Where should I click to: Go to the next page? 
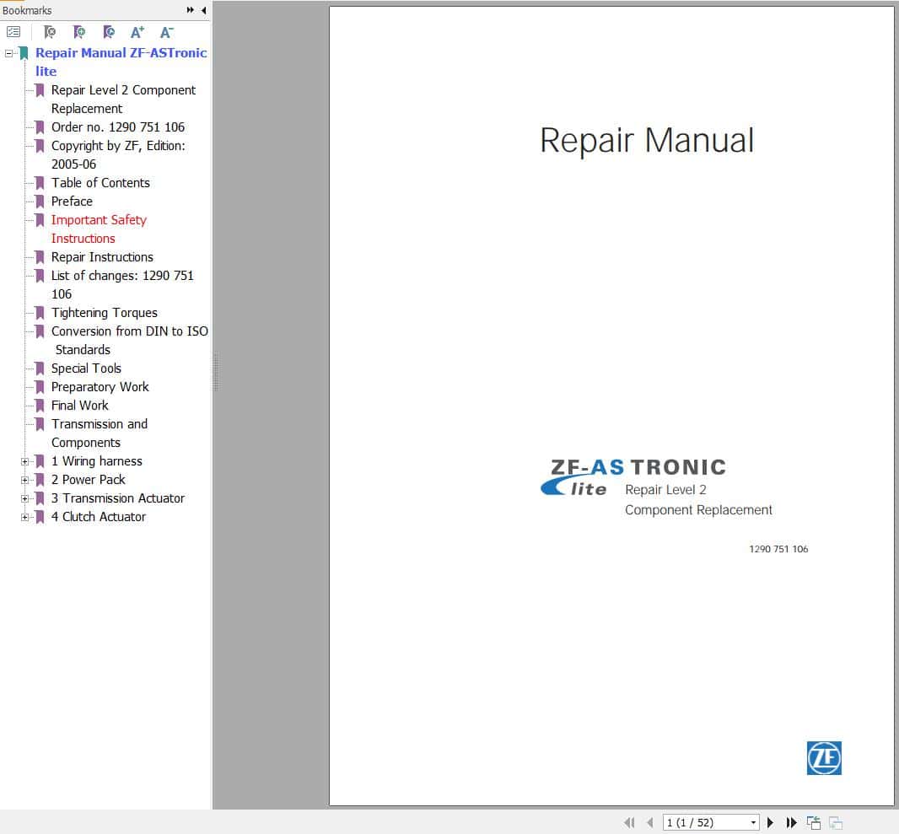click(x=770, y=822)
